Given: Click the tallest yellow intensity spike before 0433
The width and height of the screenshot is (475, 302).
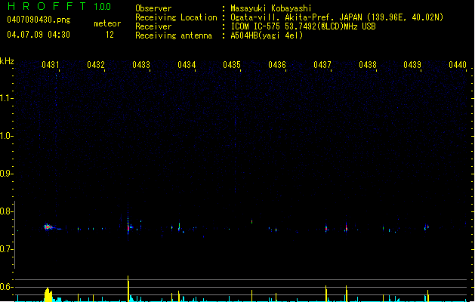Looking at the screenshot, I should (x=128, y=288).
